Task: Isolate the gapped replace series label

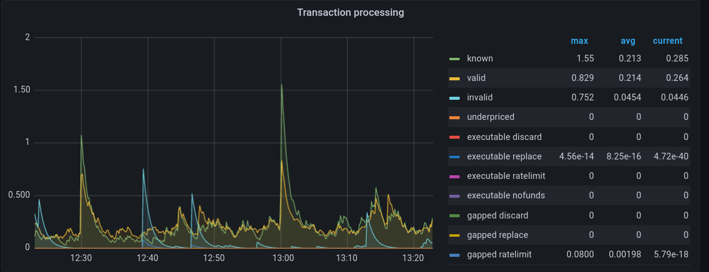Action: click(x=497, y=235)
